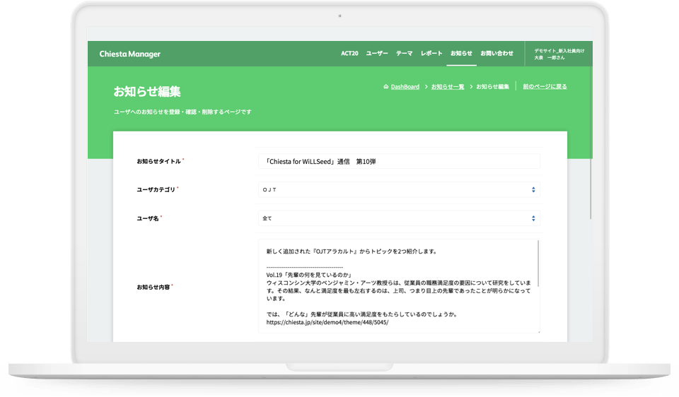Click the home icon beside DashBoard
The width and height of the screenshot is (679, 397).
[386, 86]
